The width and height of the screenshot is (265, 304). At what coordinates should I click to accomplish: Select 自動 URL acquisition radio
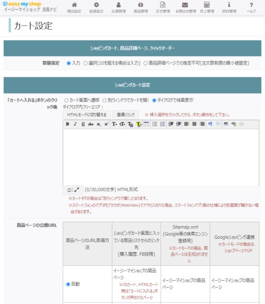[x=68, y=284]
